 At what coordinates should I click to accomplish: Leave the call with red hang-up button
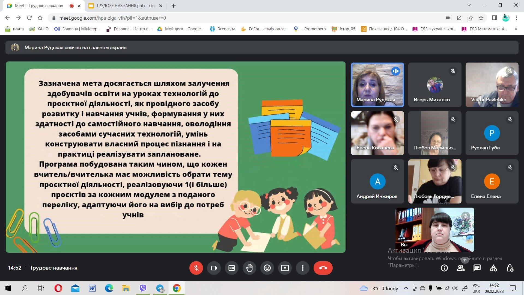click(x=323, y=268)
